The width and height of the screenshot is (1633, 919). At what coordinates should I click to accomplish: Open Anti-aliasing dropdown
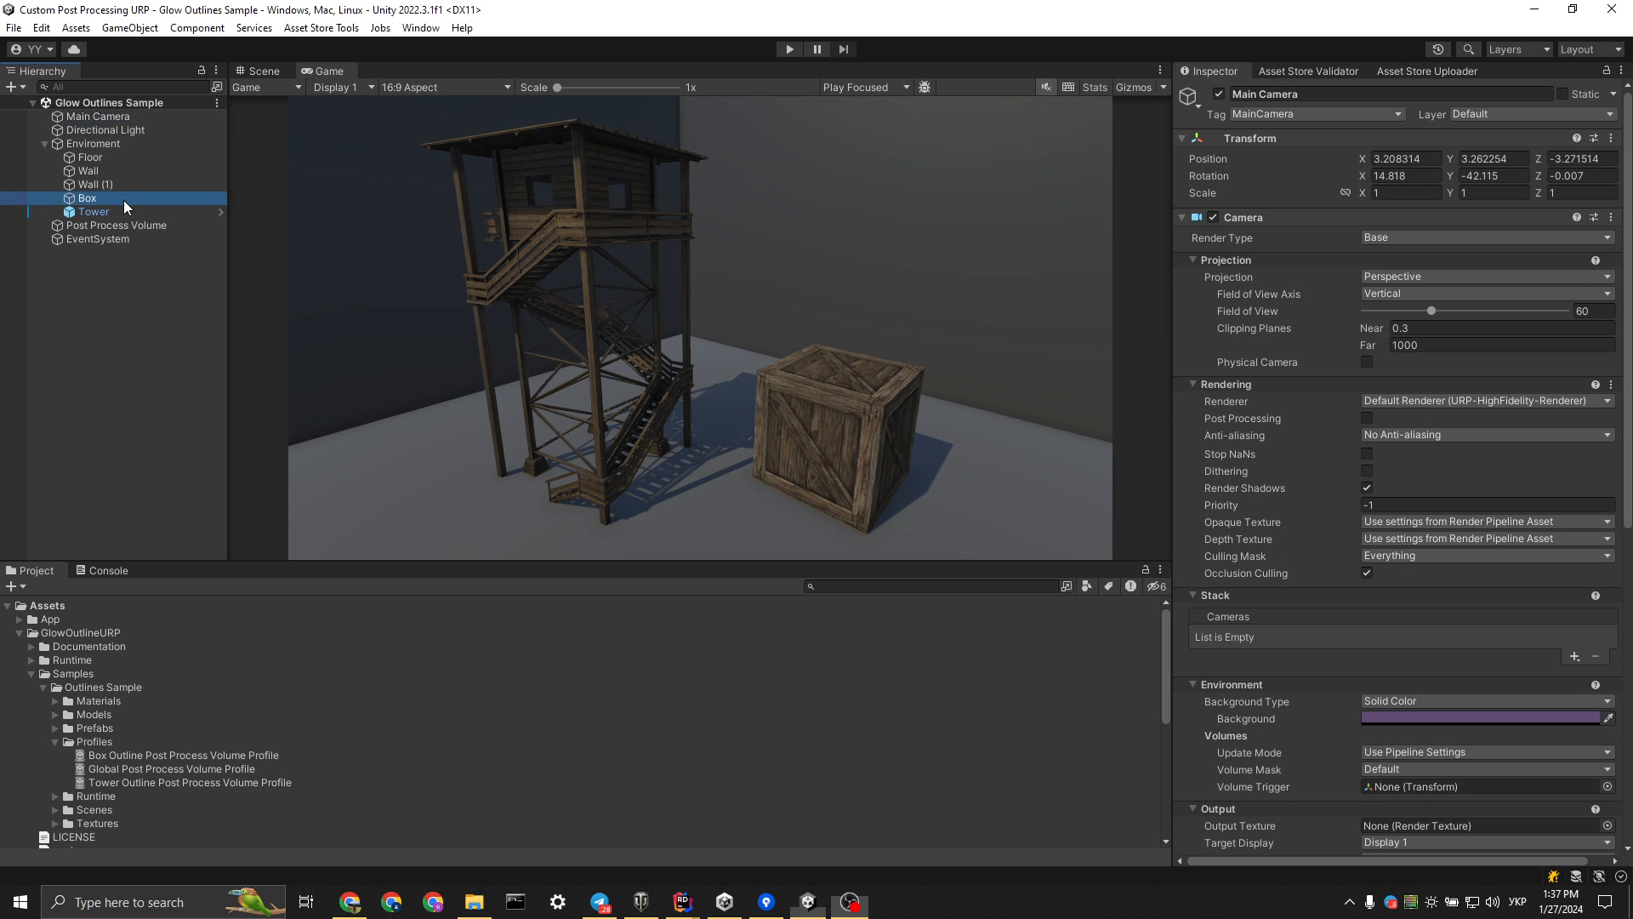click(x=1487, y=436)
